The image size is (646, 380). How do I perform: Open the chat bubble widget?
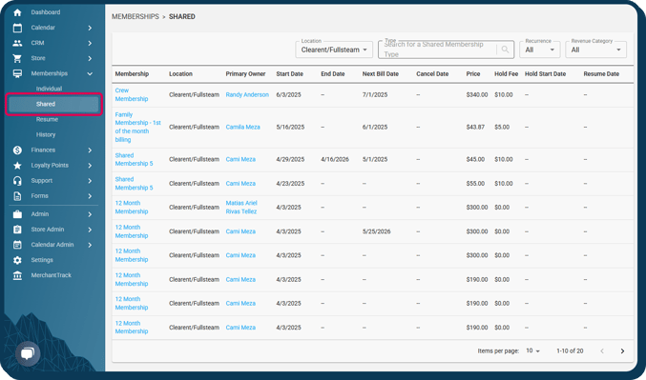[x=28, y=353]
